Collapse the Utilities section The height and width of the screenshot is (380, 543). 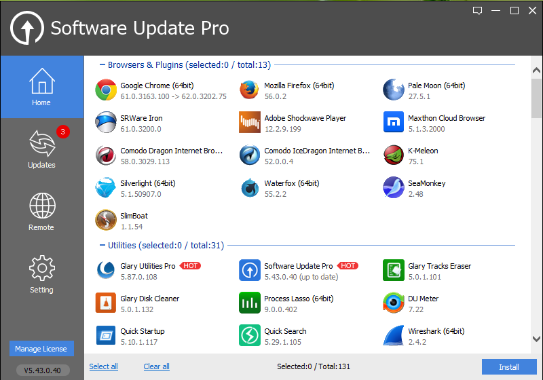pos(102,246)
